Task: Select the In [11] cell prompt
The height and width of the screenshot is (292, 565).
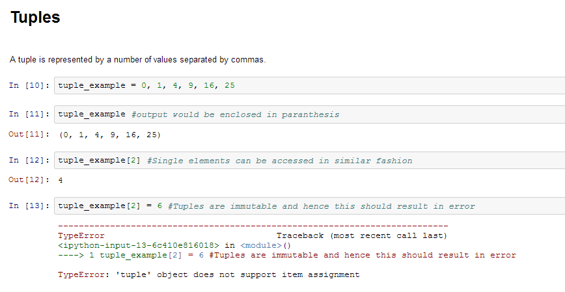Action: (30, 114)
